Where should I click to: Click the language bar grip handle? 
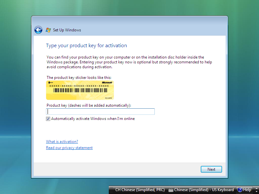click(111, 190)
